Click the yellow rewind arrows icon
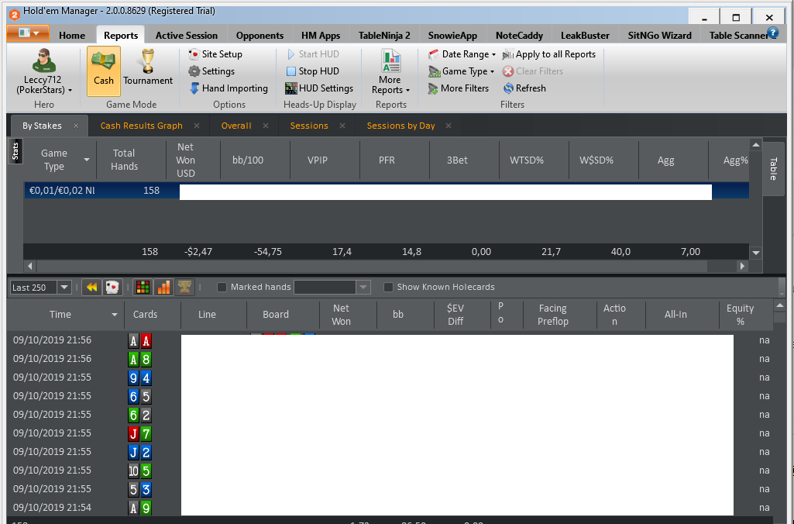This screenshot has height=524, width=794. tap(91, 288)
